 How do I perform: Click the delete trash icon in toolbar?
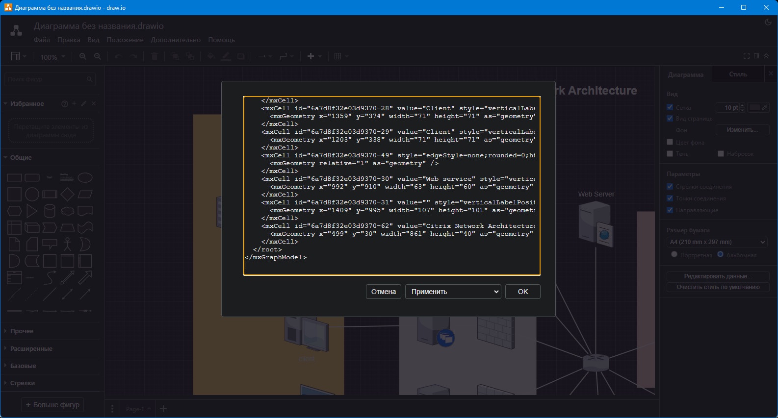coord(155,56)
